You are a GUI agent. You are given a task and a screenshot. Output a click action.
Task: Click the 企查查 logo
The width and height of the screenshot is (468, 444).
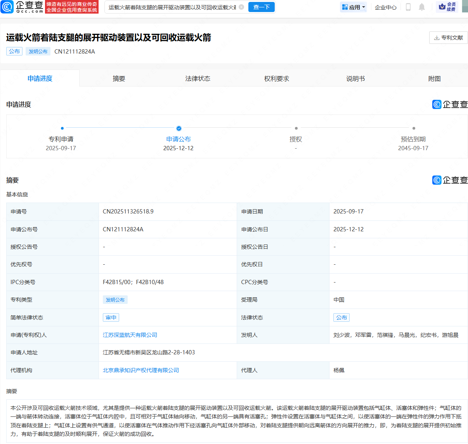tap(21, 7)
